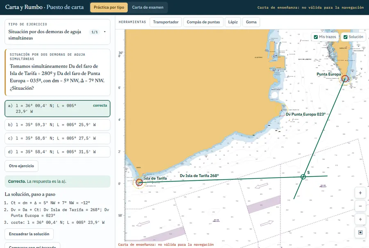
Task: Click the 'HERRAMIENTAS' toolbar label
Action: [132, 22]
